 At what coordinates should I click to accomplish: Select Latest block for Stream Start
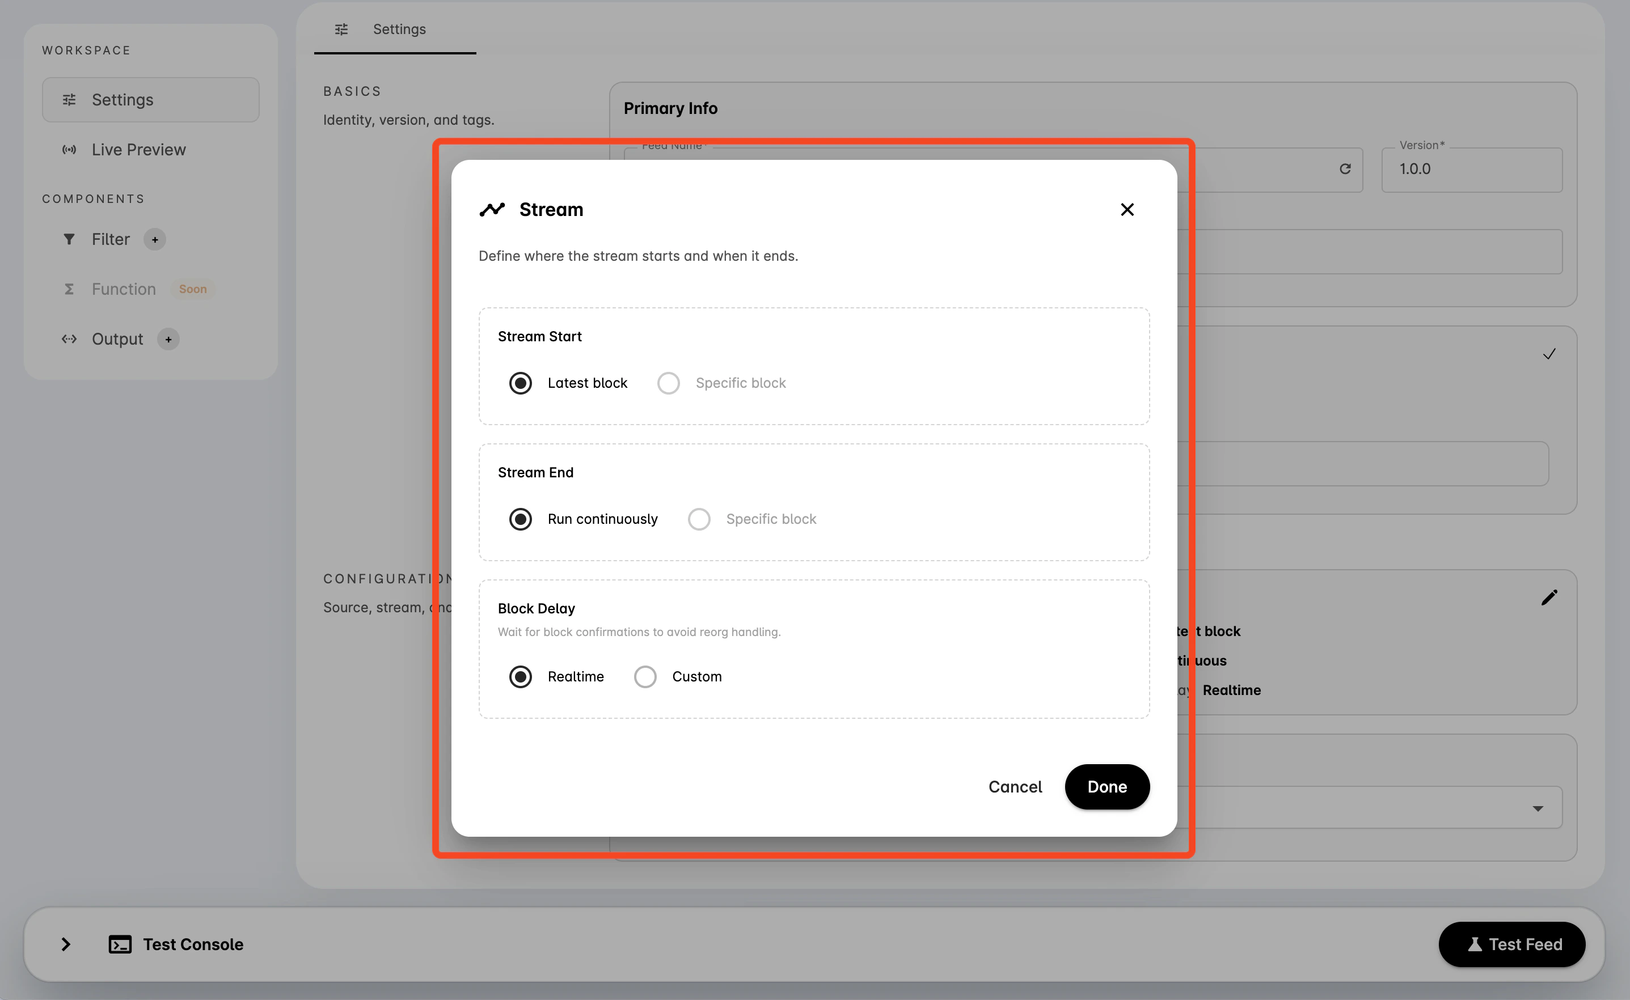(x=521, y=383)
